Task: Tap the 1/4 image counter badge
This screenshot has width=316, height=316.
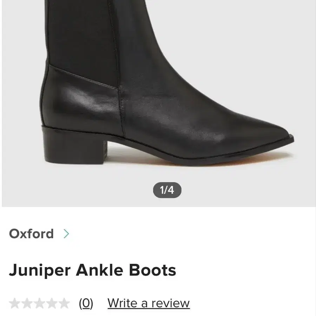Action: pos(167,190)
